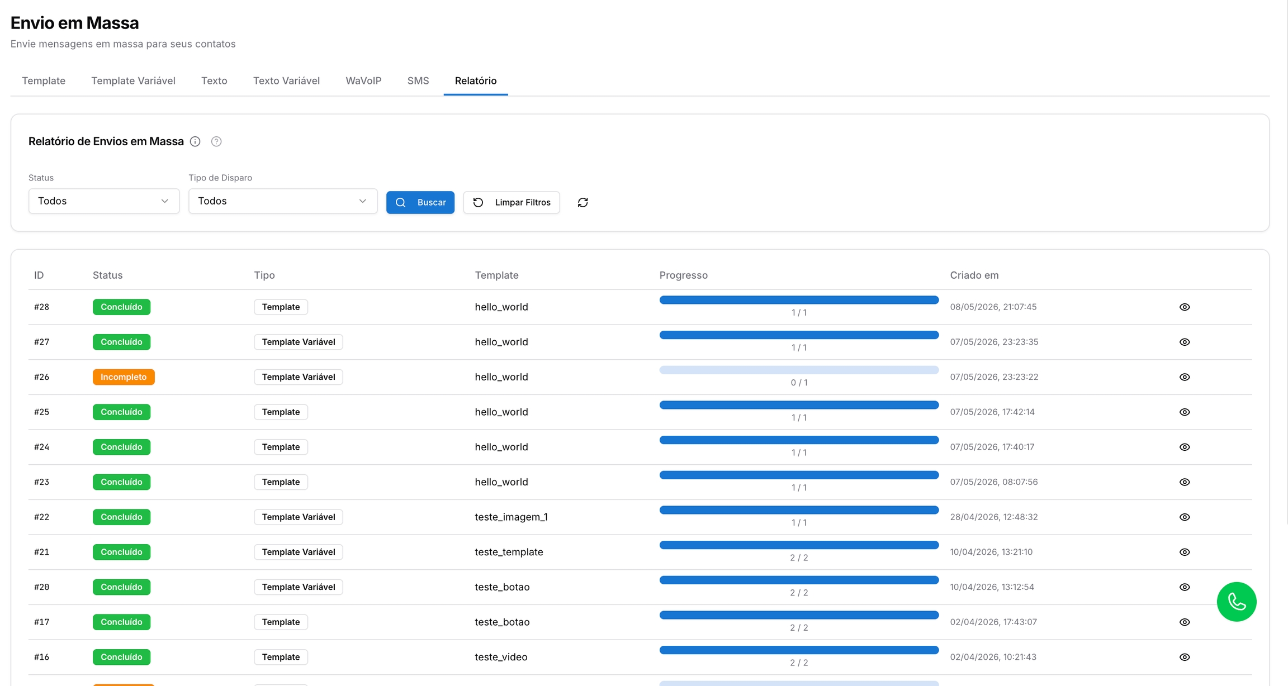
Task: View details of incomplete send #26 eye icon
Action: click(x=1185, y=377)
